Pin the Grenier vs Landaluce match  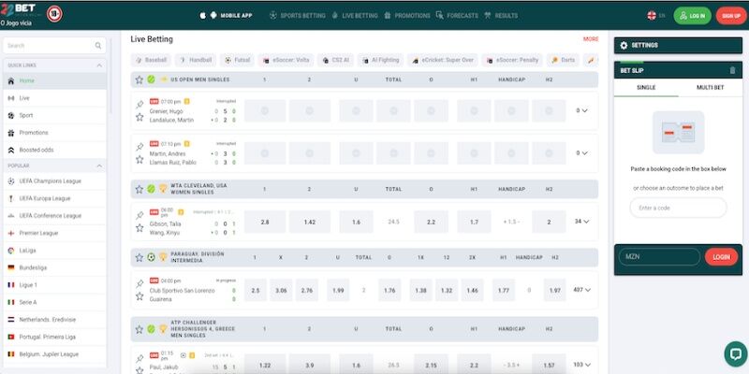(140, 104)
